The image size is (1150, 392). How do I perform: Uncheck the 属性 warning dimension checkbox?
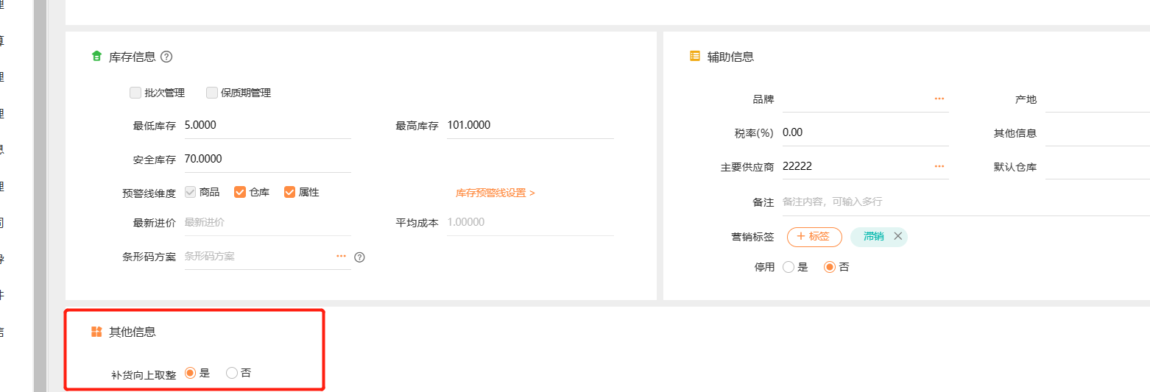[289, 192]
